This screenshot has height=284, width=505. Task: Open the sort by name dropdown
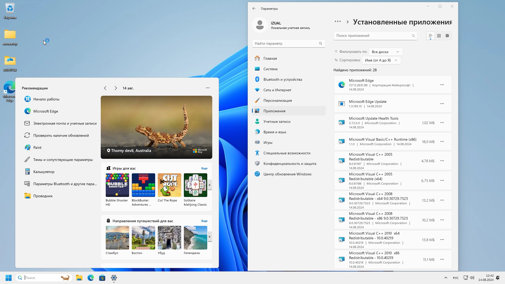381,60
